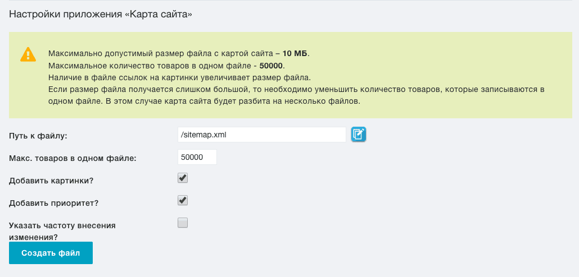Image resolution: width=579 pixels, height=277 pixels.
Task: Uncheck the 'Добавить картинки?' checkbox
Action: pyautogui.click(x=183, y=178)
